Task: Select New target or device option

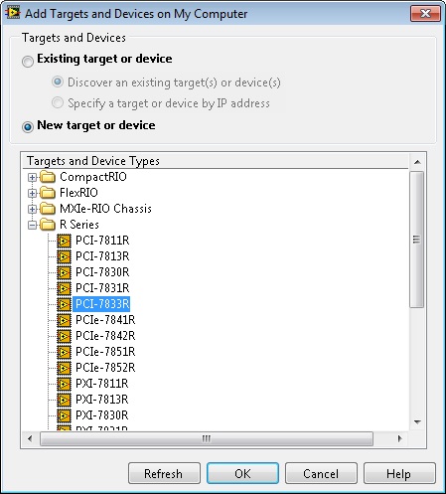Action: click(x=28, y=127)
